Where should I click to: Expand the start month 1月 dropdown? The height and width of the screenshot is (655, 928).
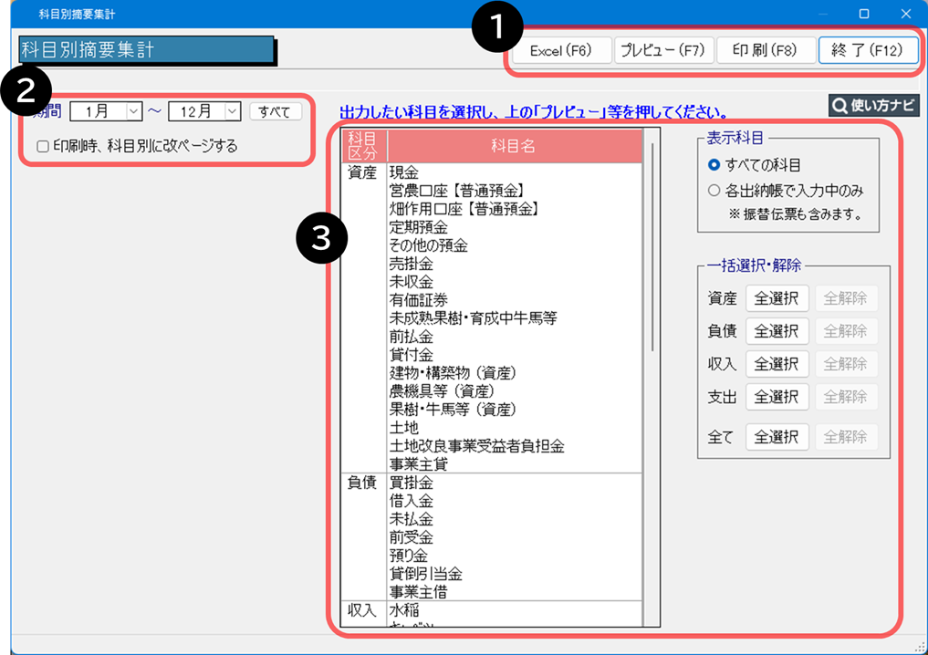click(133, 111)
